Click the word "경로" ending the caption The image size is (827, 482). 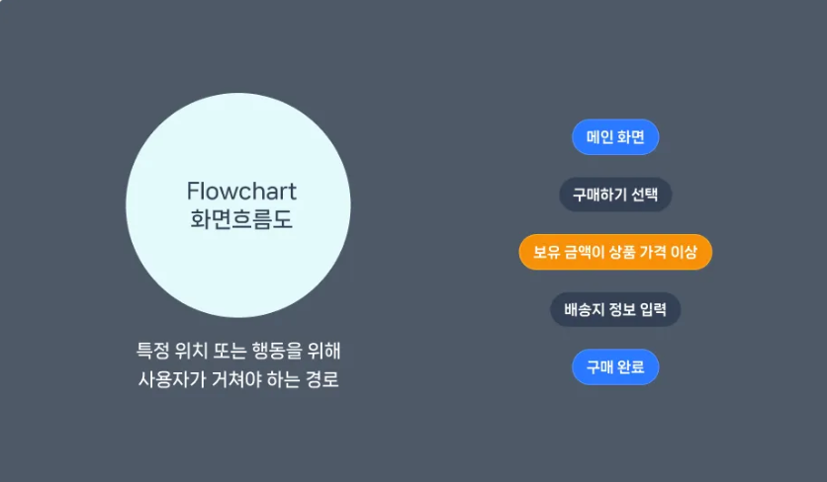pyautogui.click(x=322, y=378)
